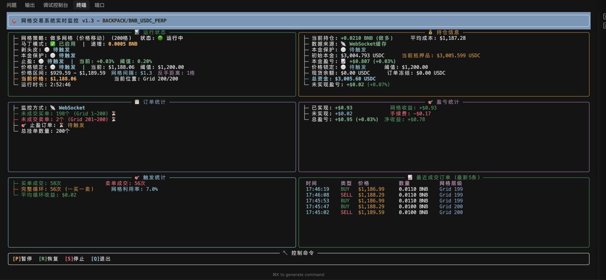Click the wrench icon beside 控制命令
Viewport: 606px width, 280px height.
coord(285,253)
